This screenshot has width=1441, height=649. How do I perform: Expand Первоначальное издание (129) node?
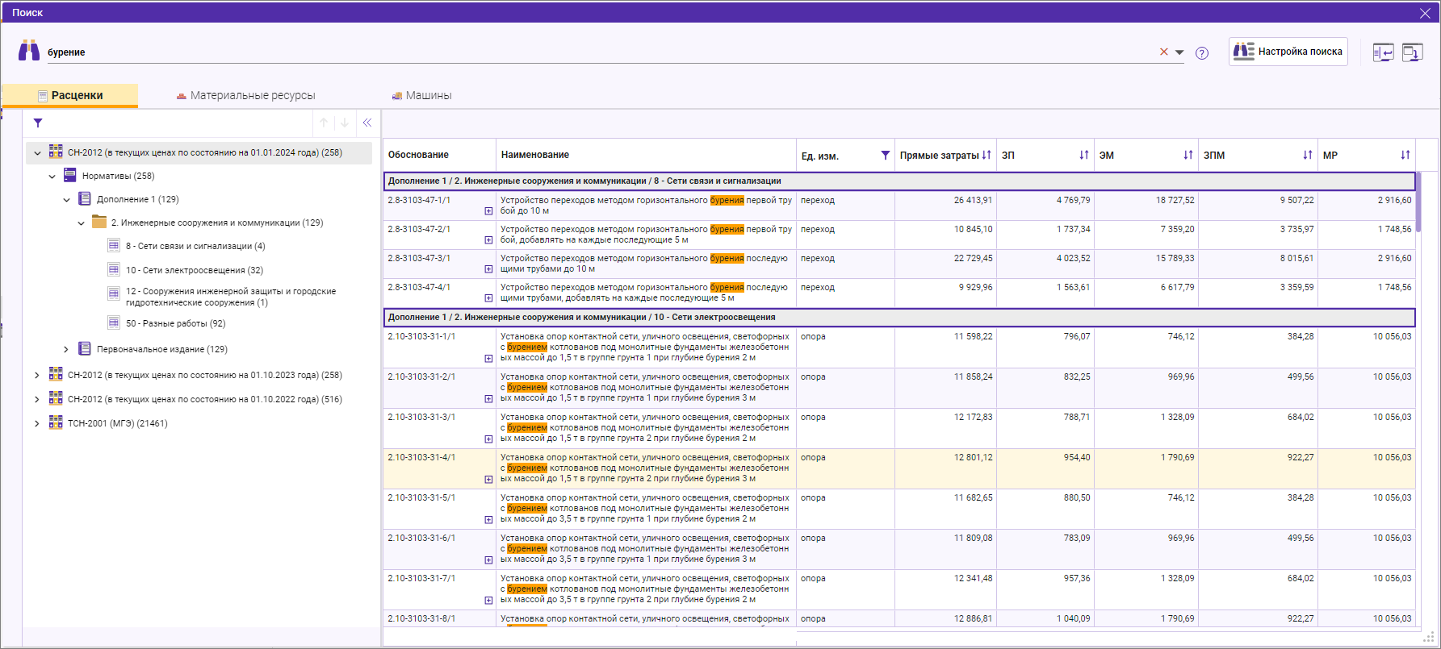67,349
